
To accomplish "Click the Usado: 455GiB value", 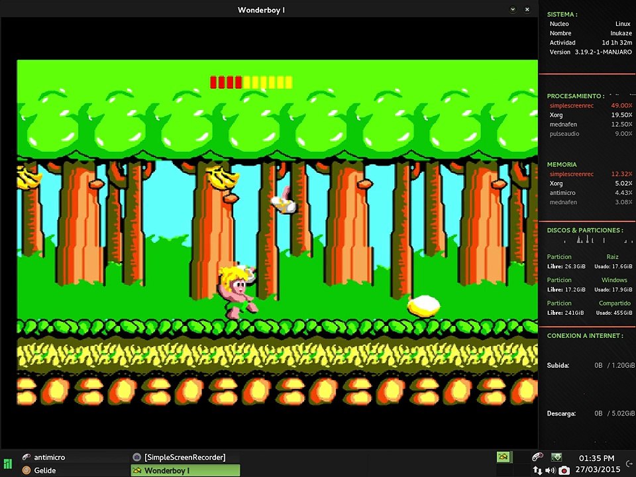I will (614, 313).
